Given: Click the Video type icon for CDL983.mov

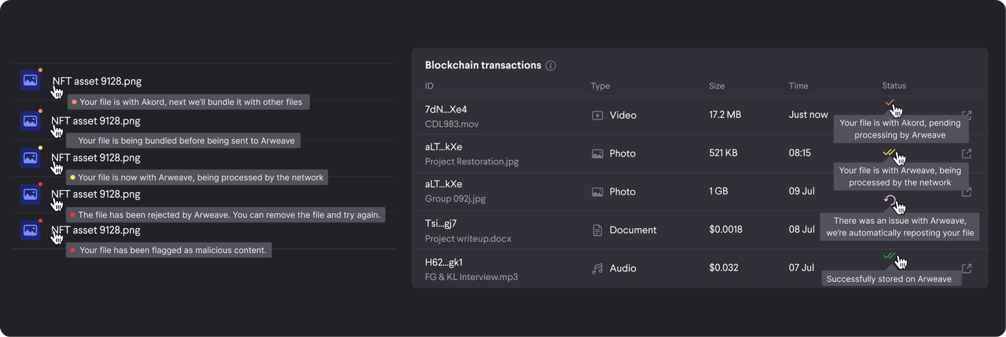Looking at the screenshot, I should click(597, 115).
